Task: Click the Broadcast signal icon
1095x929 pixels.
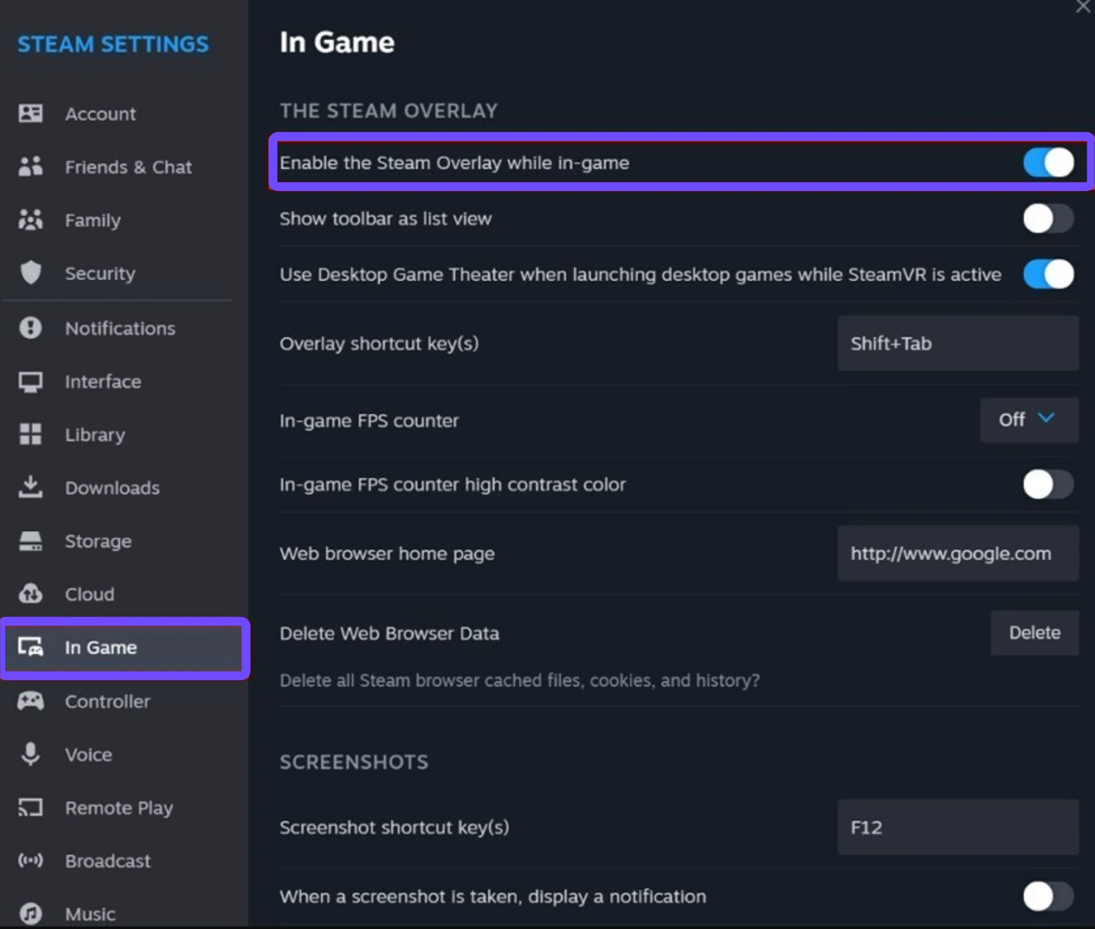Action: coord(31,861)
